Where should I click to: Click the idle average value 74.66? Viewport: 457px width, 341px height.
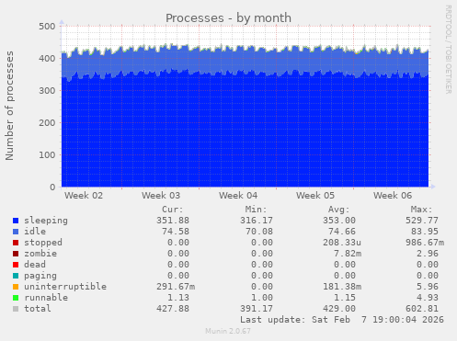point(342,232)
